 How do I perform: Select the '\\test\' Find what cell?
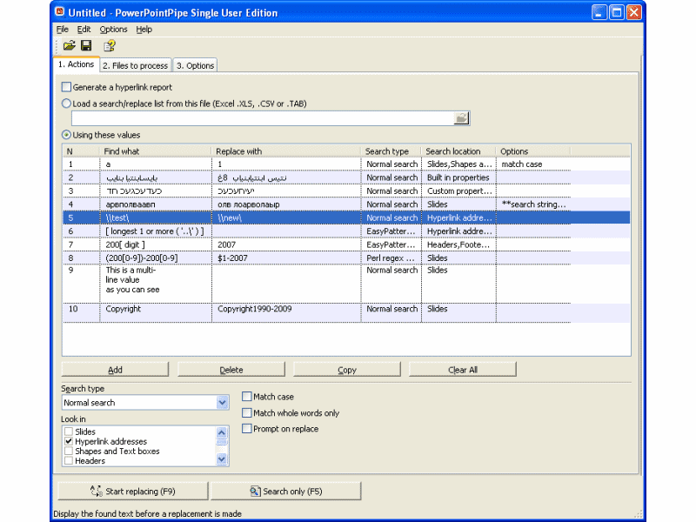[156, 217]
